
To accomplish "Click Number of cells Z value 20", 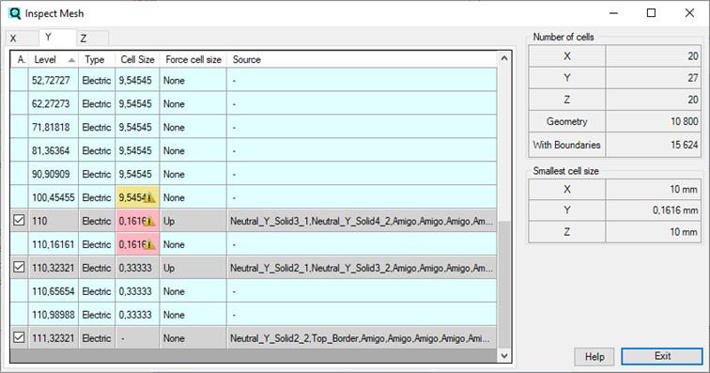I will 653,100.
